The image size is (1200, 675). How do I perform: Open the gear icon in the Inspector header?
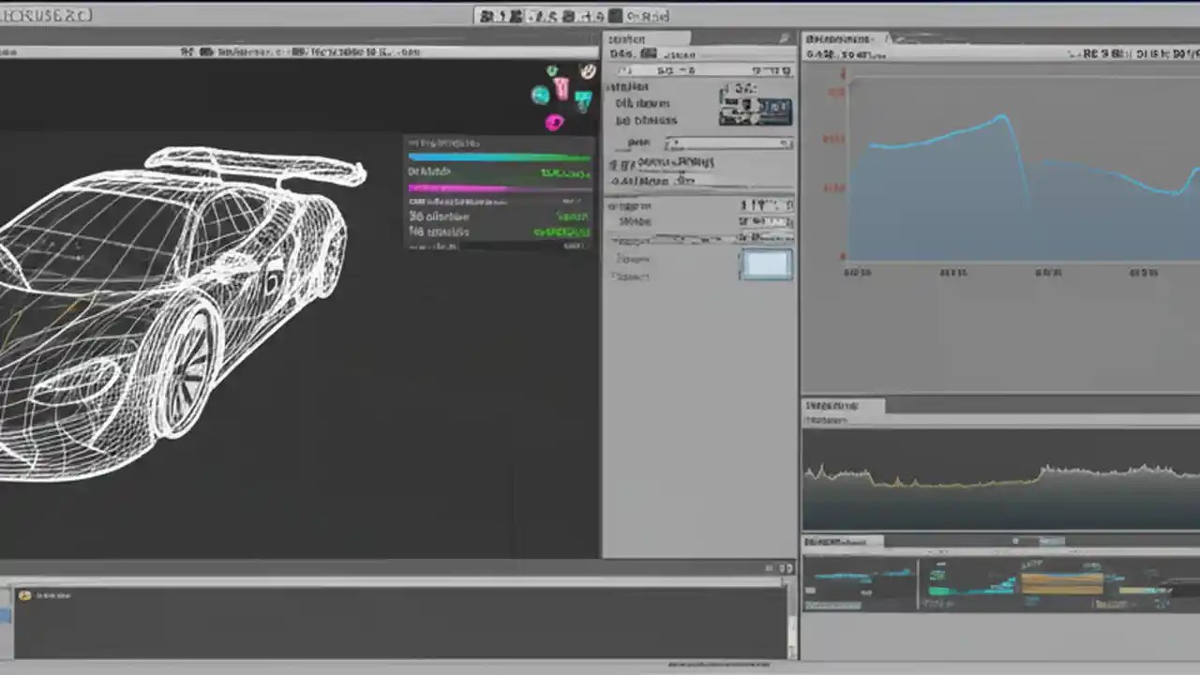click(784, 38)
